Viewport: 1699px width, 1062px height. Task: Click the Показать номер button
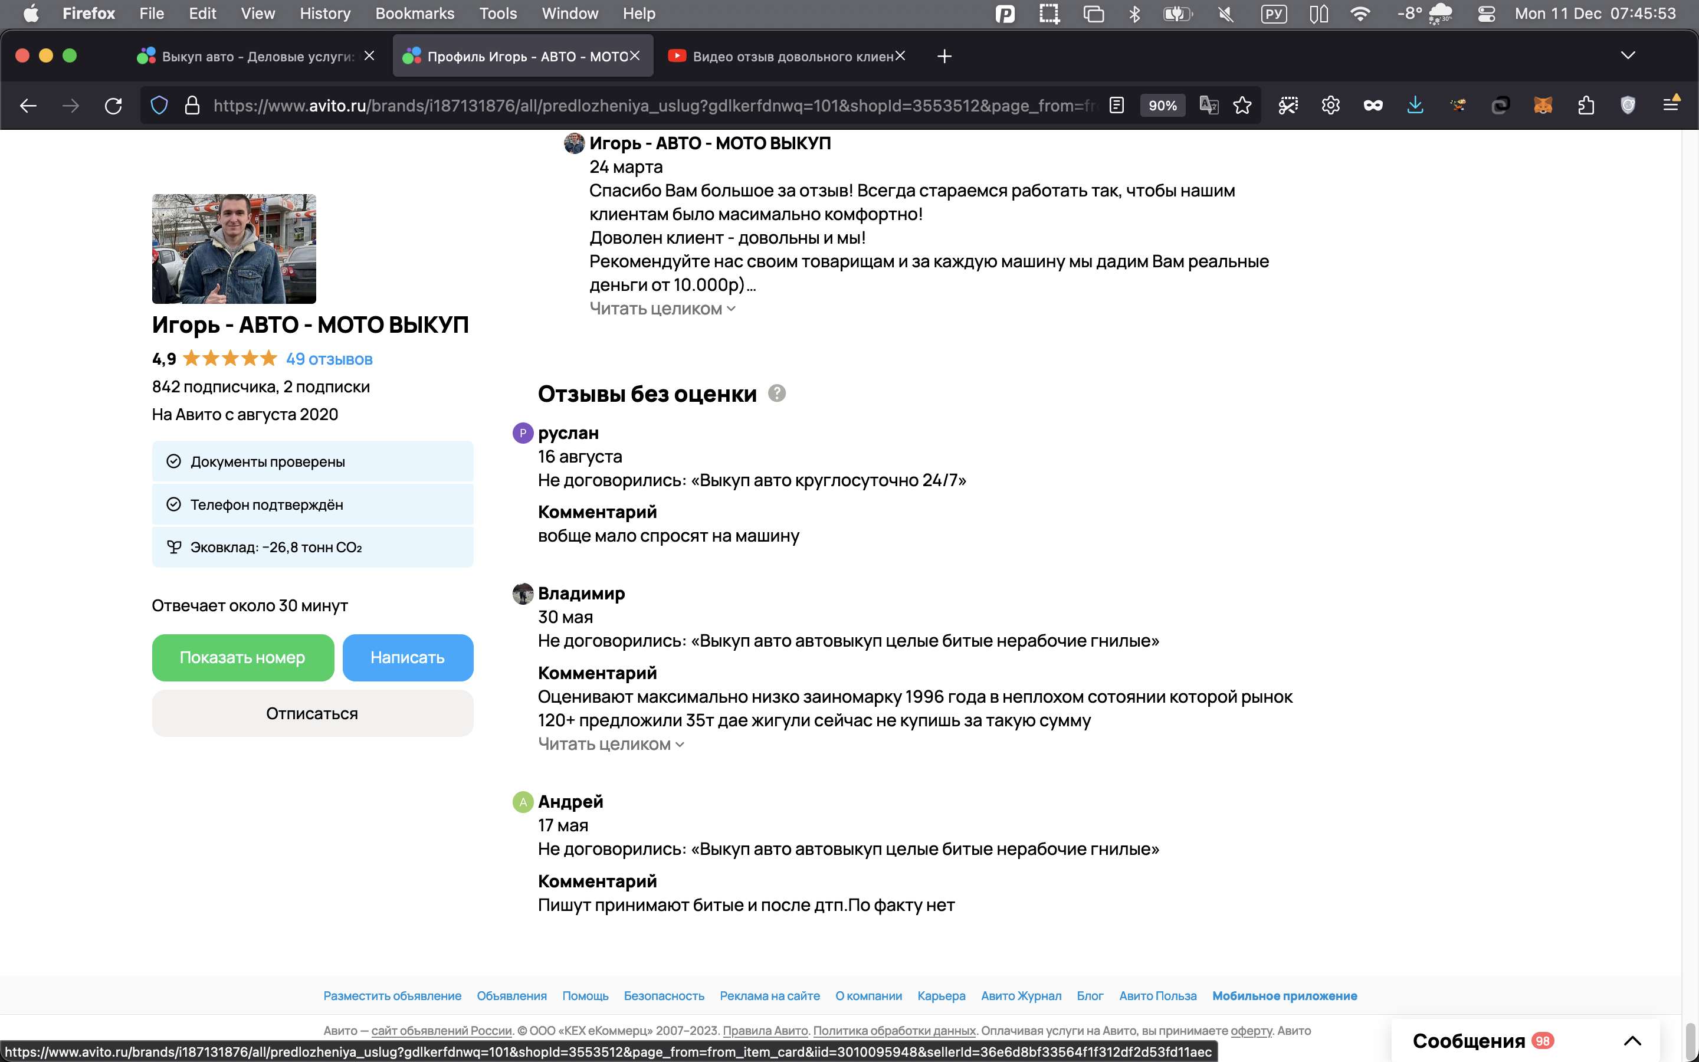243,657
